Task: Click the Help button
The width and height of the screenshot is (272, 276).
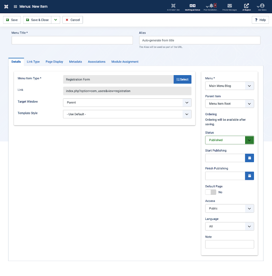Action: tap(260, 20)
